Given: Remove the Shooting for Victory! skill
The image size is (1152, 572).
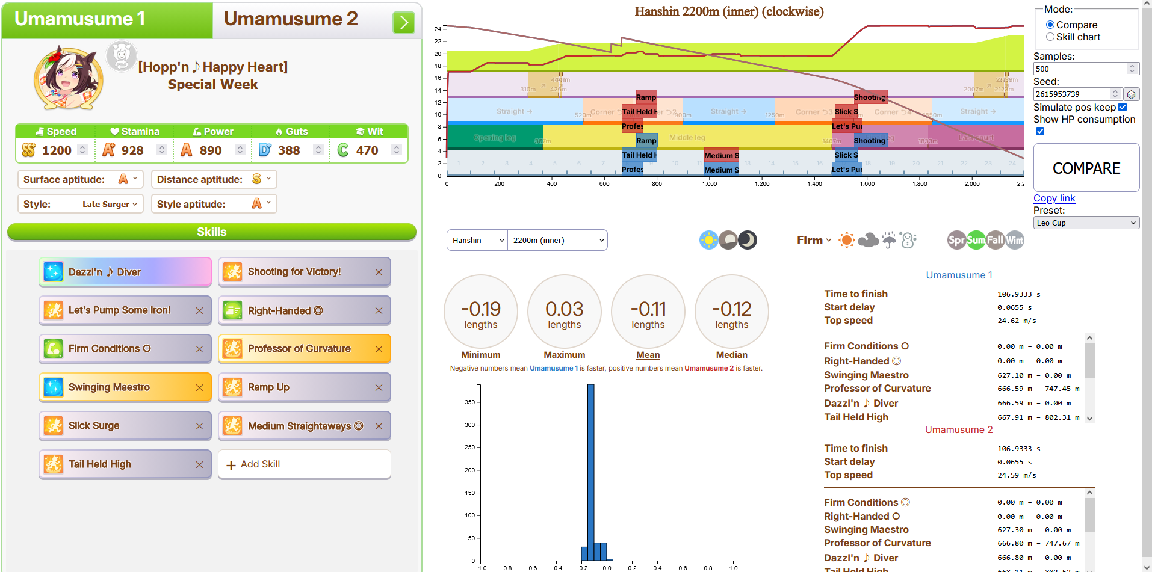Looking at the screenshot, I should tap(379, 272).
